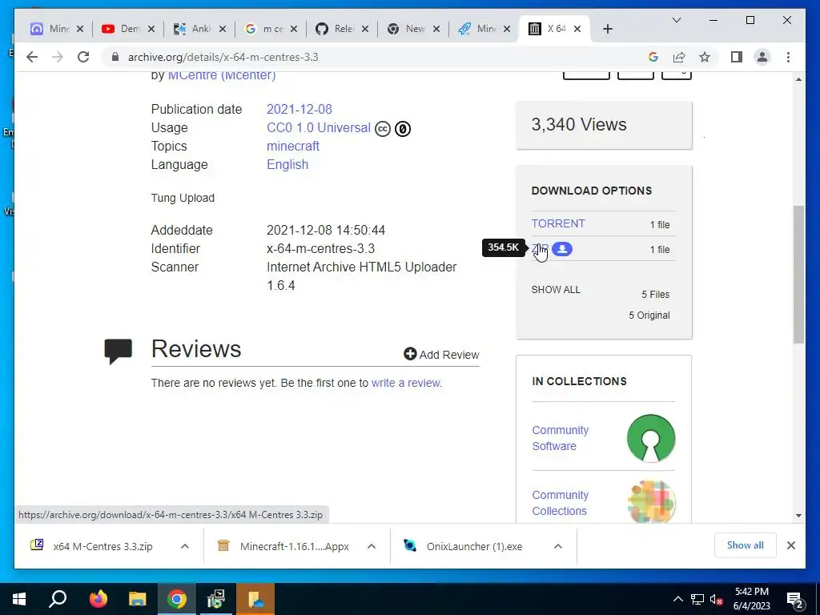Close the X 64 archive tab
Image resolution: width=820 pixels, height=615 pixels.
click(x=577, y=29)
